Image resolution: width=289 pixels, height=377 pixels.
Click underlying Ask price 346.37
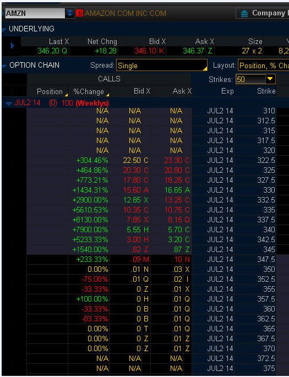click(x=194, y=51)
